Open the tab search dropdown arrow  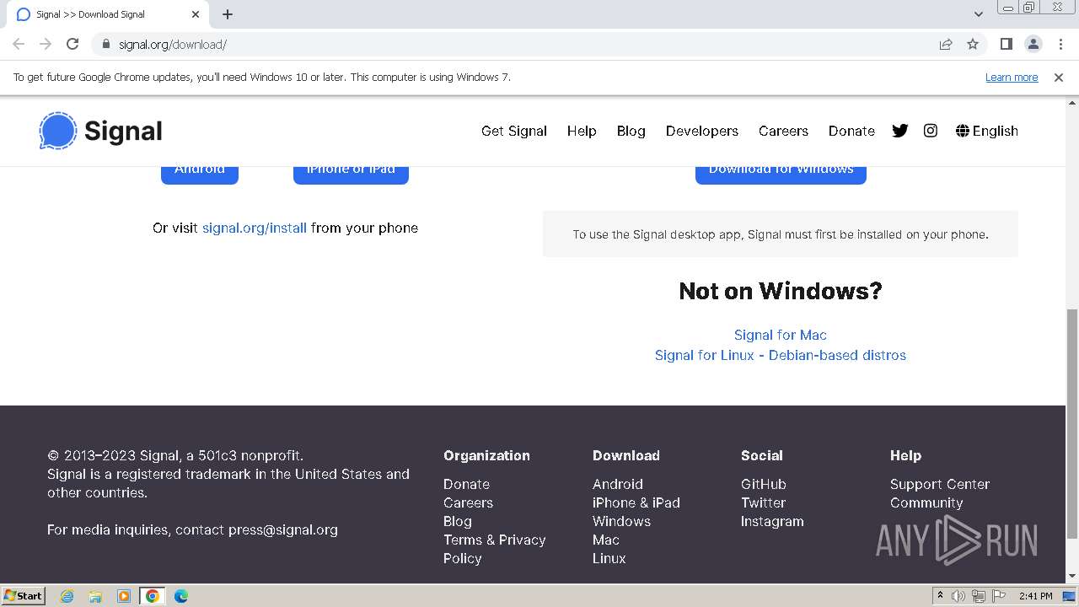coord(979,14)
